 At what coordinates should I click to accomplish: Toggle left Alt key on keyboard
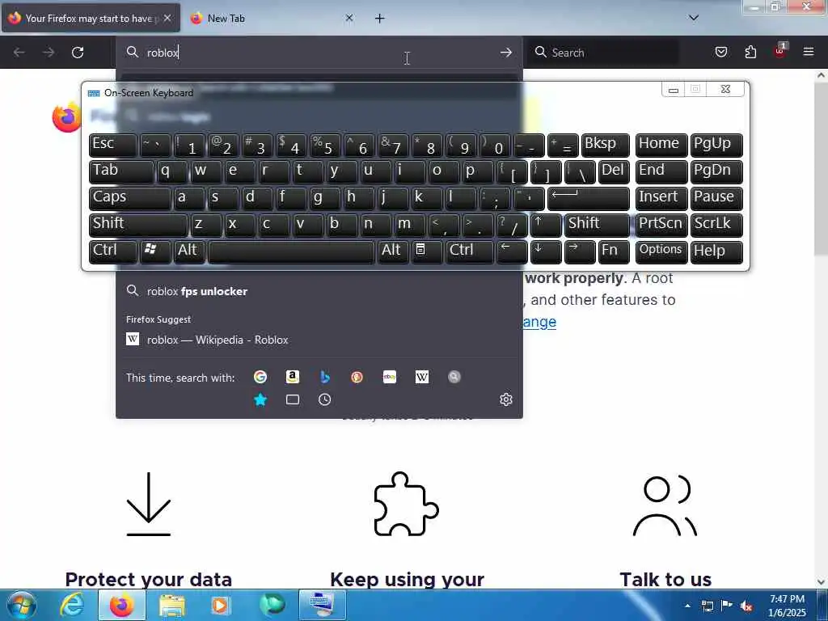pyautogui.click(x=189, y=252)
